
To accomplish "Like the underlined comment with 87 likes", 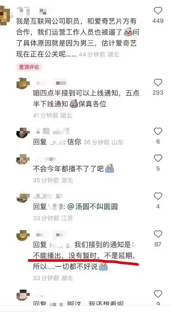I will point(158,234).
